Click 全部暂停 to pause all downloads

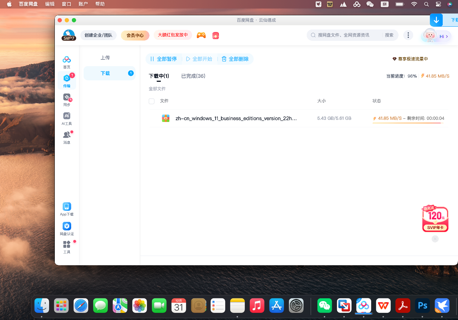pyautogui.click(x=163, y=59)
